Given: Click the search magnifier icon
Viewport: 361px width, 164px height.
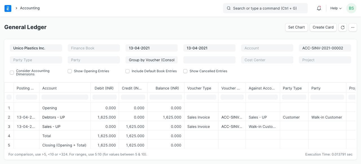Looking at the screenshot, I should click(229, 8).
